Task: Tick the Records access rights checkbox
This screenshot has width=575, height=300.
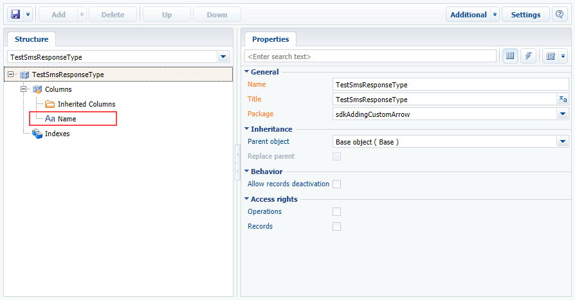Action: (x=336, y=226)
